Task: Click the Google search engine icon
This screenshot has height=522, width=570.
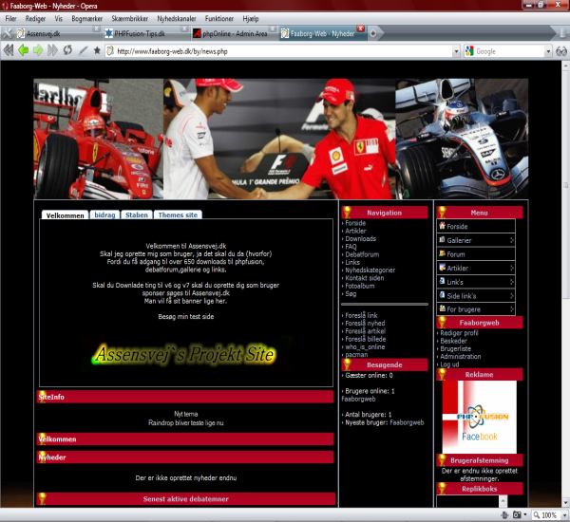Action: pyautogui.click(x=469, y=51)
